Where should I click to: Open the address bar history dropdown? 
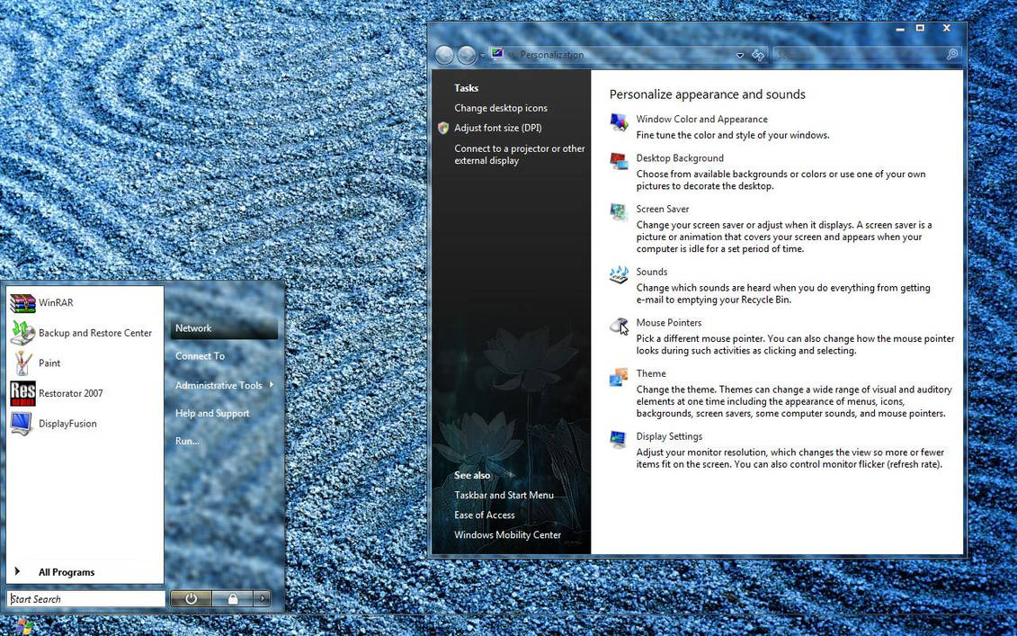(740, 55)
